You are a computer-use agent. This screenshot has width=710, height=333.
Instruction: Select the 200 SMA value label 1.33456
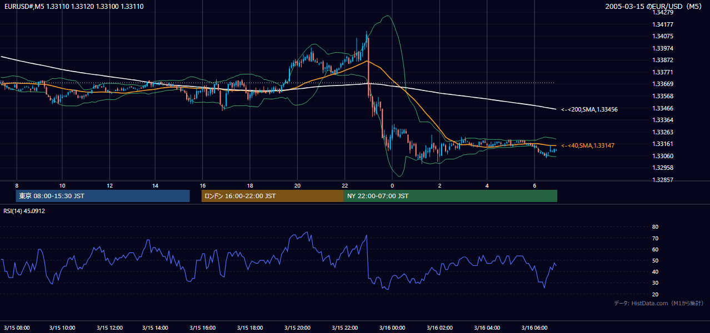click(589, 110)
